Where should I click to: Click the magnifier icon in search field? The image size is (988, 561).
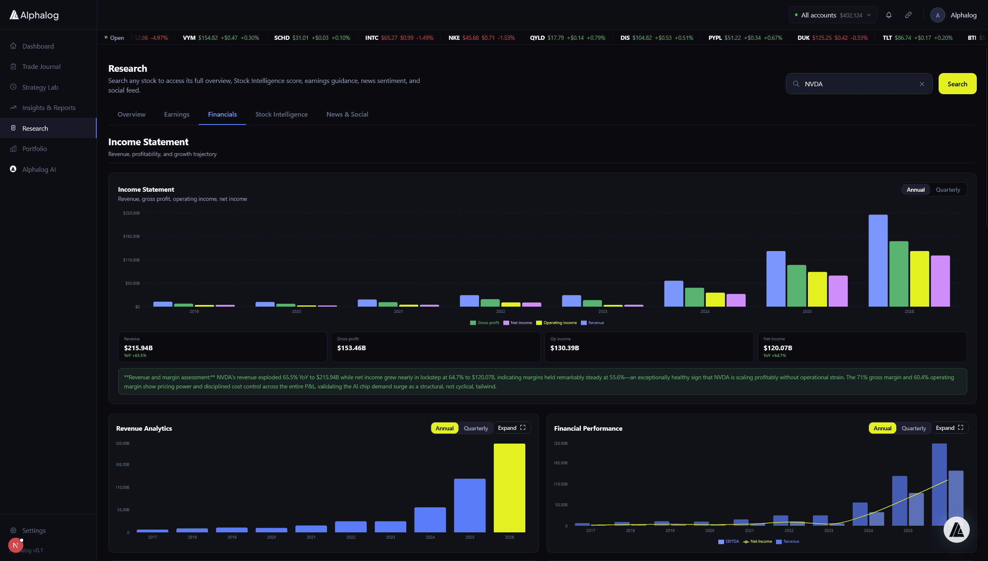click(x=796, y=84)
